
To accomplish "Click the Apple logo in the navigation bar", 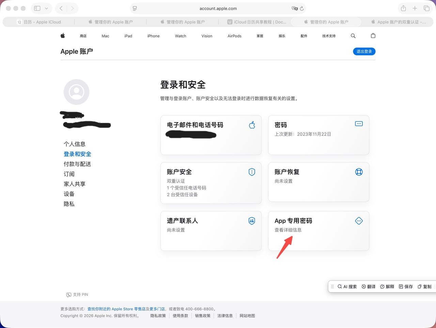I will point(63,35).
